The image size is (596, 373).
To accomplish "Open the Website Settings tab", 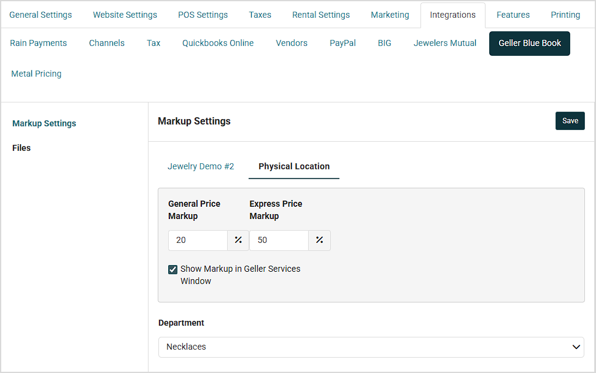I will click(125, 15).
